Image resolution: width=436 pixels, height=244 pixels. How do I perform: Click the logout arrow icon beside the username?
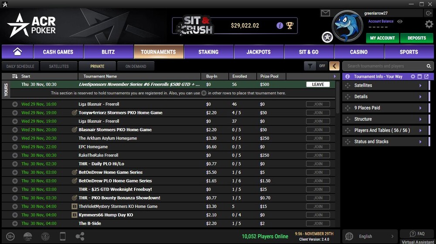click(x=428, y=13)
